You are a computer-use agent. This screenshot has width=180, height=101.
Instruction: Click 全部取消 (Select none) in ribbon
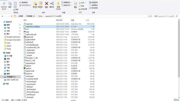(93, 5)
